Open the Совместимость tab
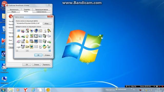The width and height of the screenshot is (164, 92). tap(42, 12)
